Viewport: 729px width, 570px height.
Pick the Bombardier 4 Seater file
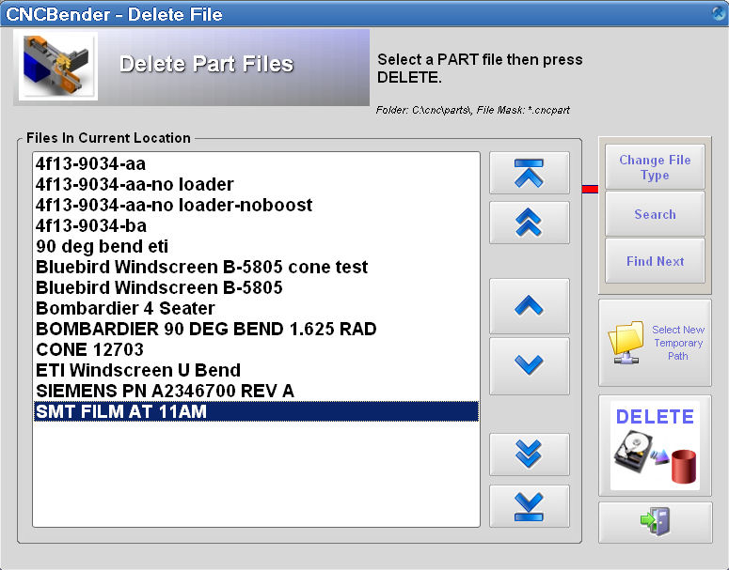coord(125,308)
